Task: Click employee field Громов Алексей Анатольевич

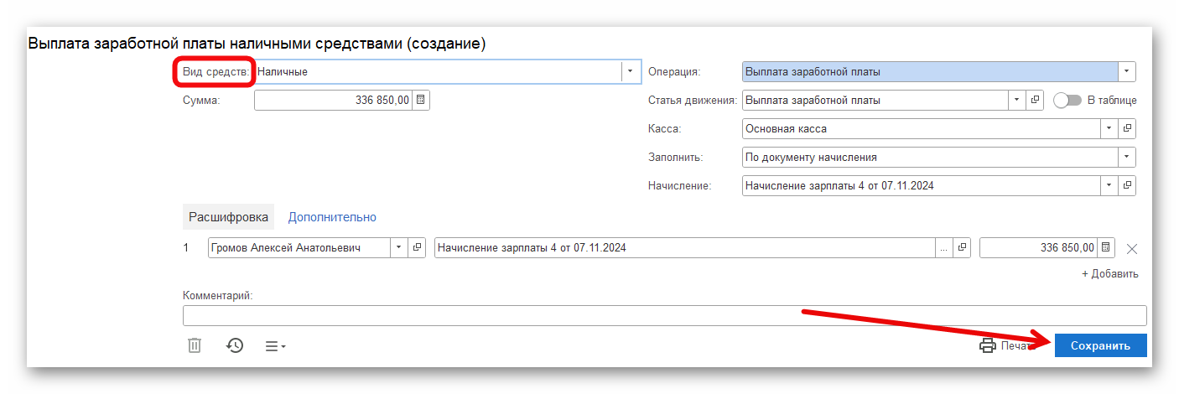Action: click(299, 248)
